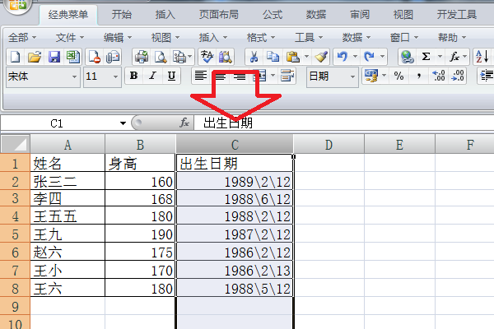Image resolution: width=494 pixels, height=329 pixels.
Task: Open the research binoculars icon
Action: (x=225, y=57)
